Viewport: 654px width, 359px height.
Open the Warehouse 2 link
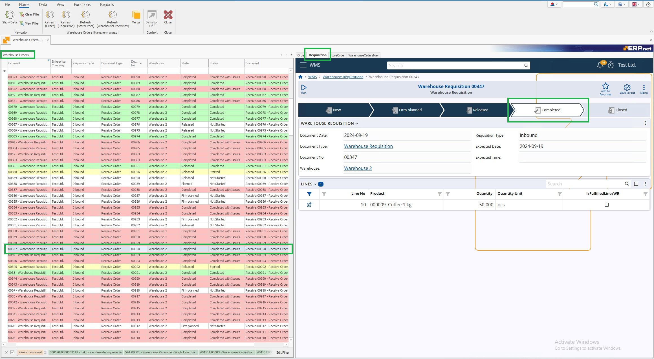pos(358,168)
